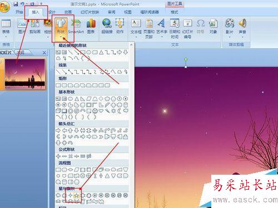Close the slides pane with X
278x208 pixels.
(x=44, y=53)
